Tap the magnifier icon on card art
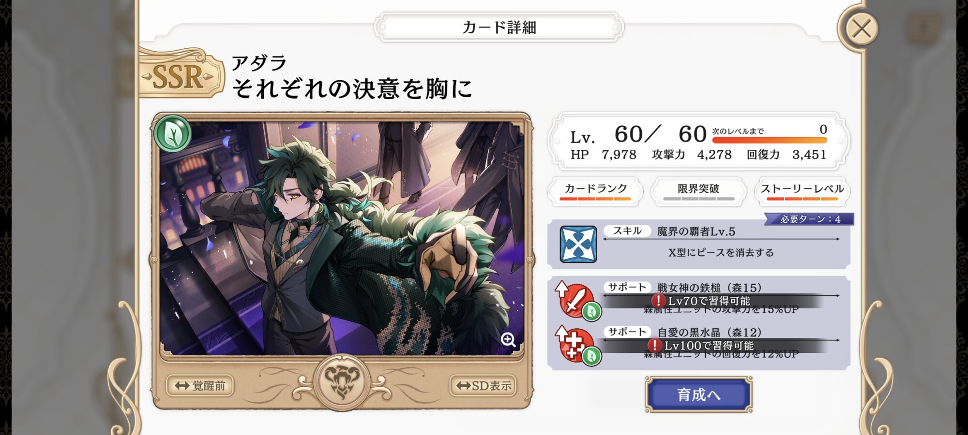Image resolution: width=968 pixels, height=435 pixels. pyautogui.click(x=508, y=340)
